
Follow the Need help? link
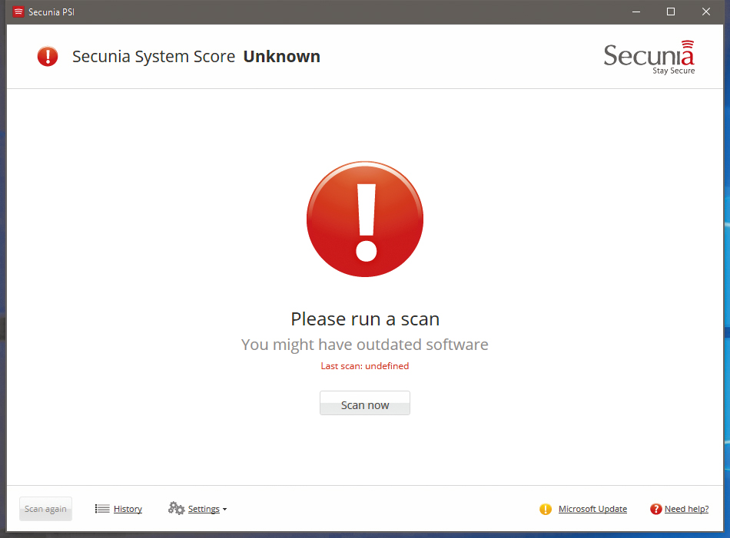point(686,509)
